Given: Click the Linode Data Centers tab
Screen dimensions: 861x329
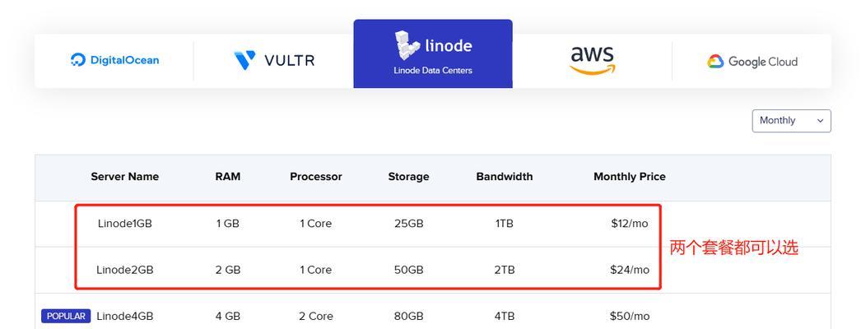Looking at the screenshot, I should click(x=433, y=53).
